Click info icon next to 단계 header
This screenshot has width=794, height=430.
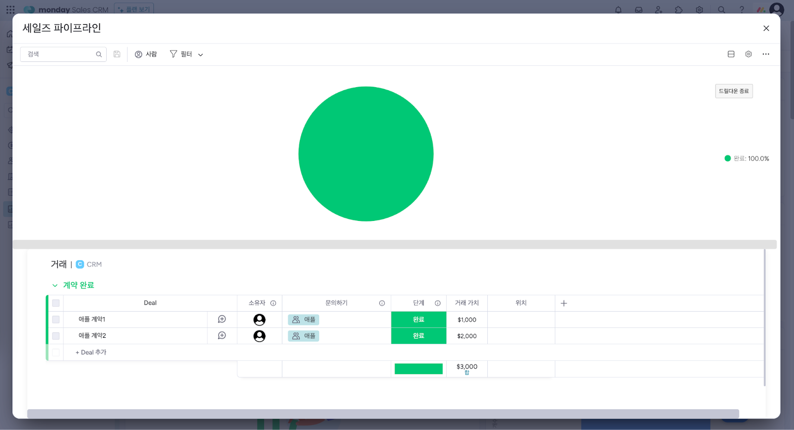coord(438,303)
